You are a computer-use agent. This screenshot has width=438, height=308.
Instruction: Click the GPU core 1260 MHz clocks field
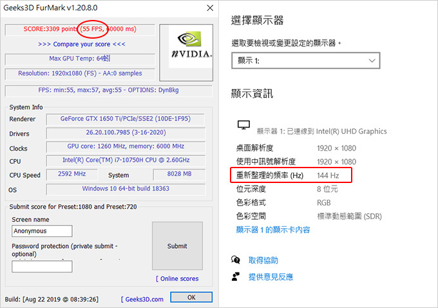coord(126,146)
